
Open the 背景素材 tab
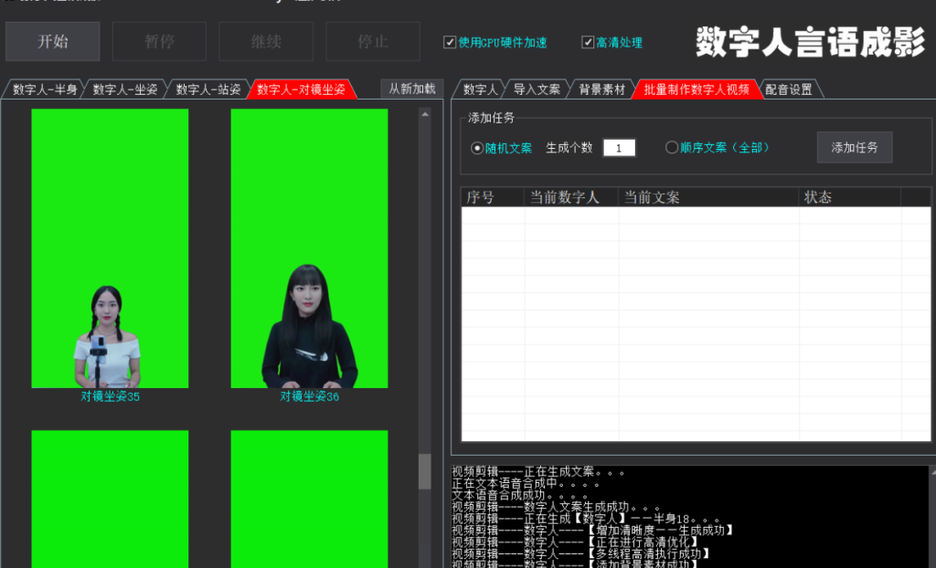pos(601,89)
